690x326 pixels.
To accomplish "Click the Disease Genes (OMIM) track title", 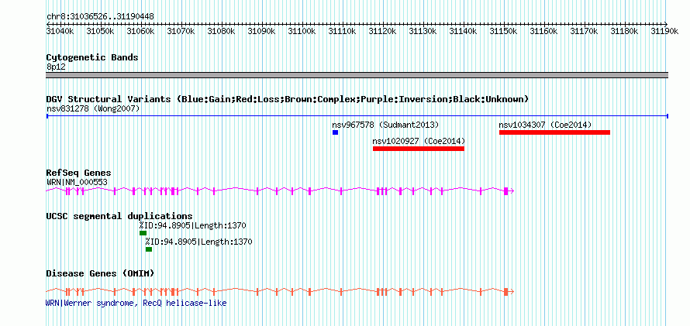I will click(x=100, y=273).
